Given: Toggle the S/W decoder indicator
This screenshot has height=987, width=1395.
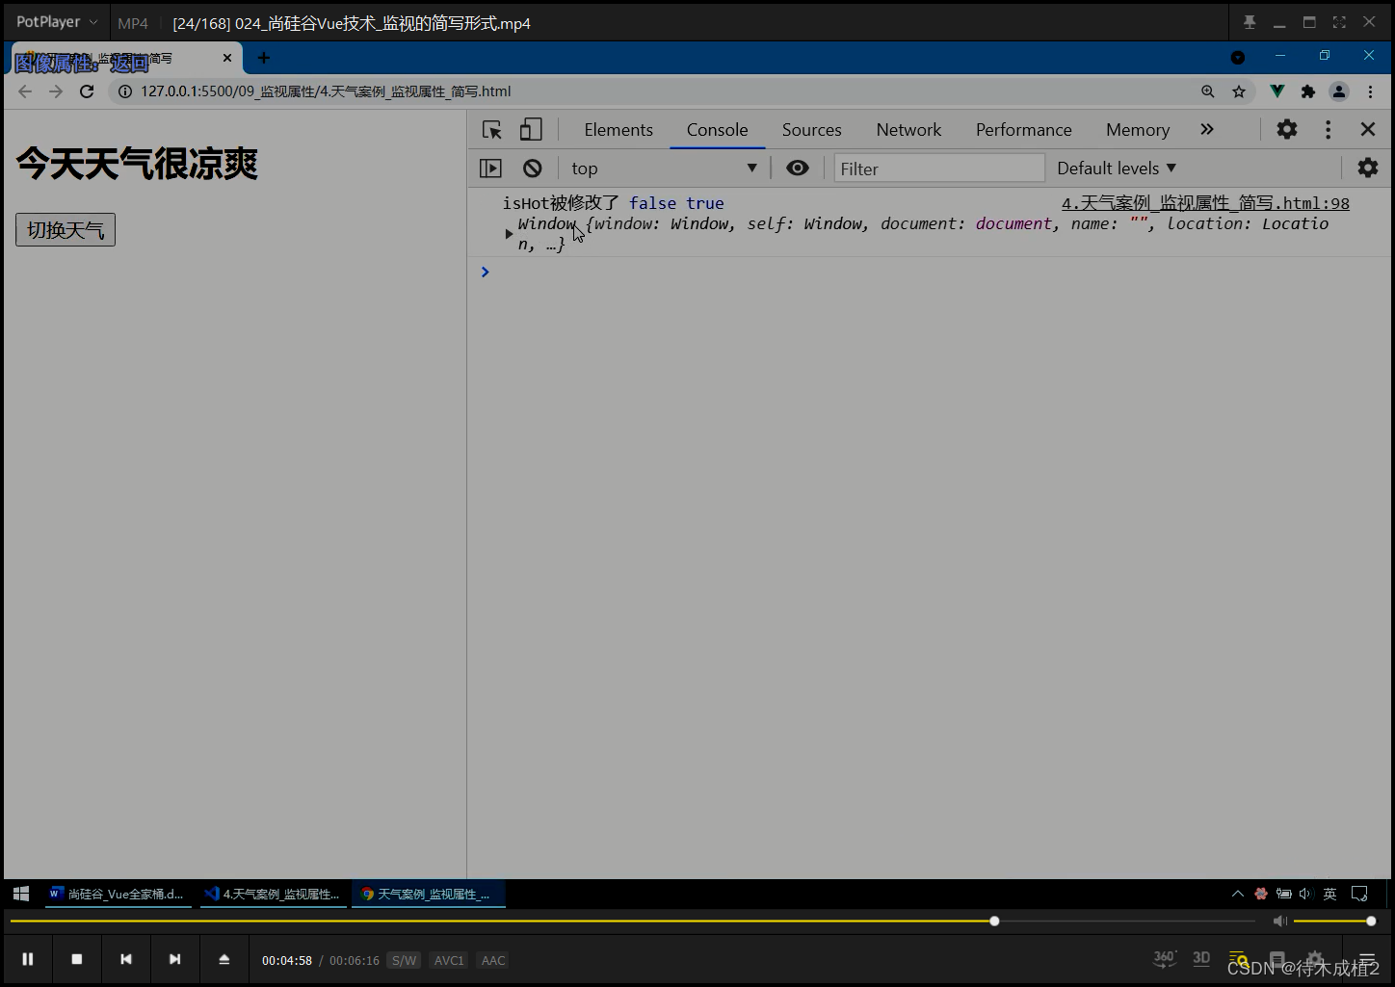Looking at the screenshot, I should (x=404, y=960).
